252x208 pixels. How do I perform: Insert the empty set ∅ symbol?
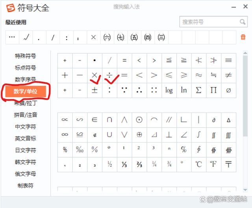[x=228, y=90]
